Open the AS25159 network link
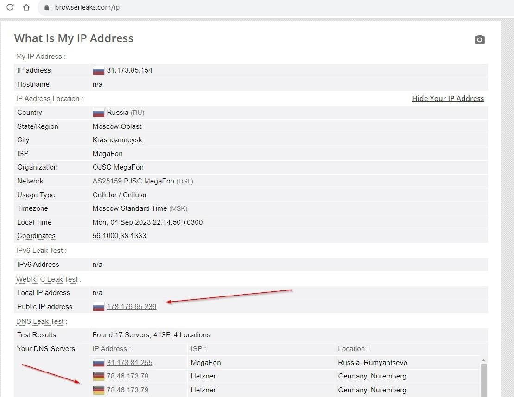The image size is (514, 397). (107, 181)
